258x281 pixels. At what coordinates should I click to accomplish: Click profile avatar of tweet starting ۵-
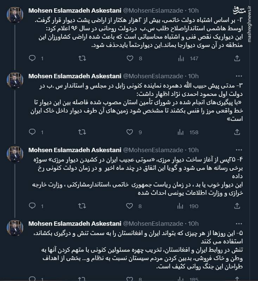click(x=16, y=228)
